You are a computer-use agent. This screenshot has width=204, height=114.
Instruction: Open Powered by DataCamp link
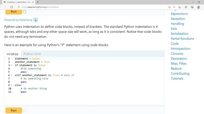(18, 20)
